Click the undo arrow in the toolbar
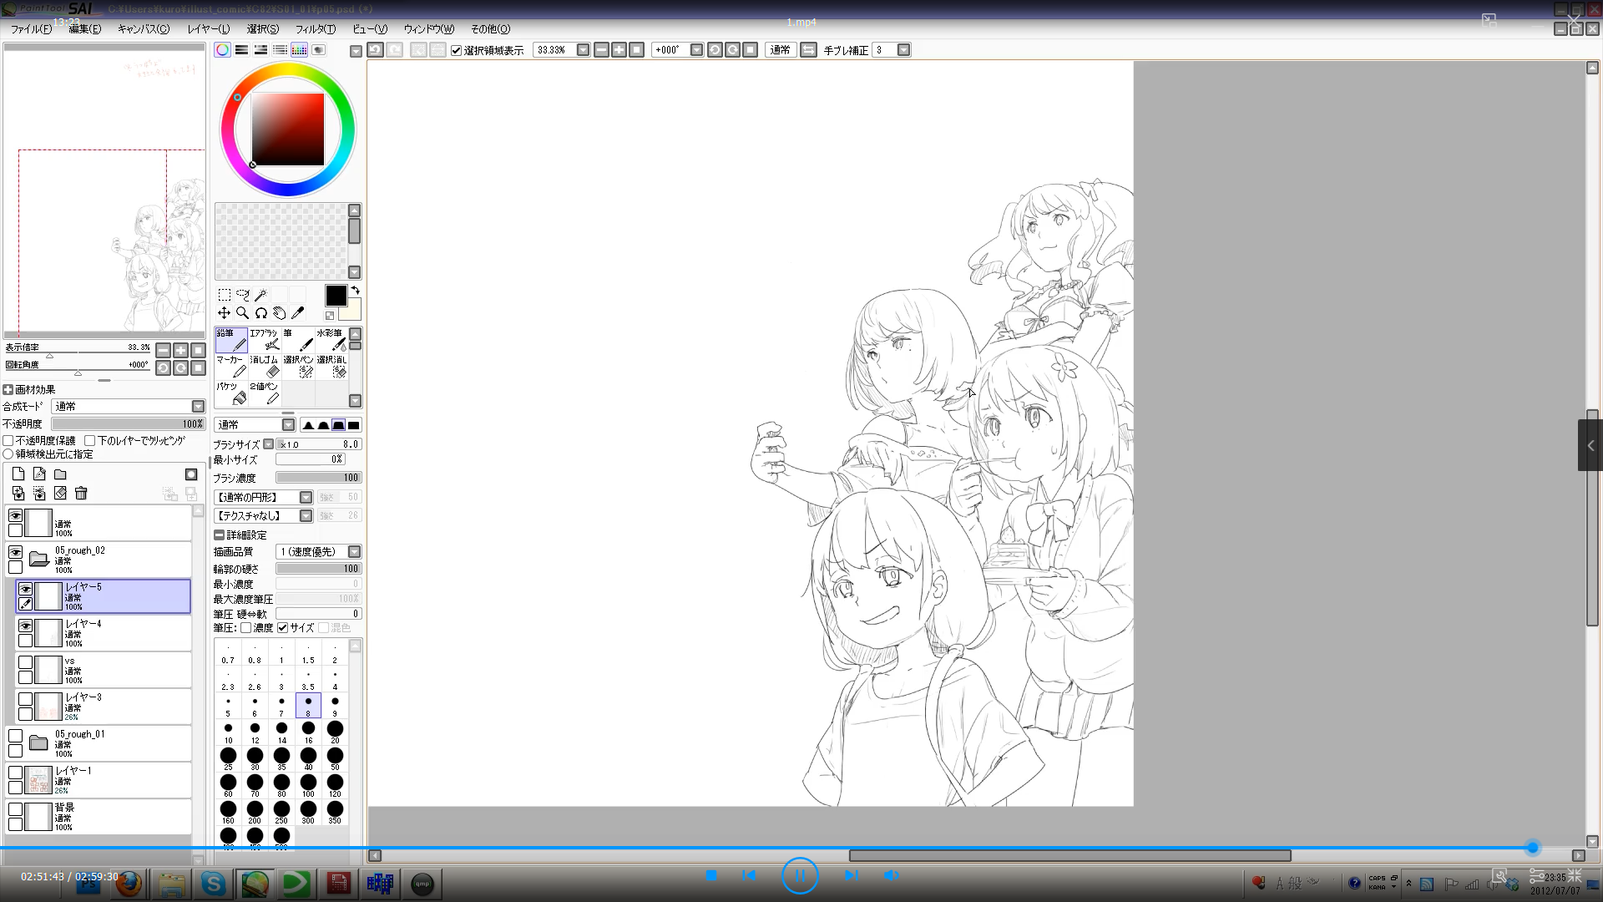Screen dimensions: 1603x902 click(x=376, y=50)
